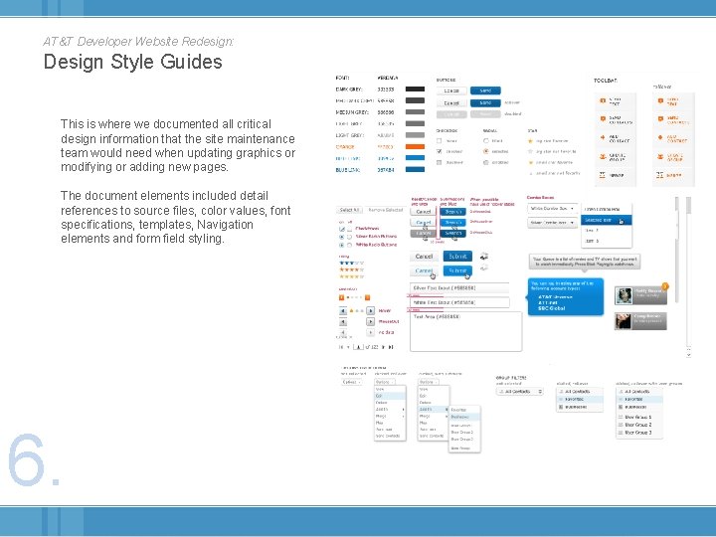Click inside the Text Area box
716x537 pixels.
(465, 331)
